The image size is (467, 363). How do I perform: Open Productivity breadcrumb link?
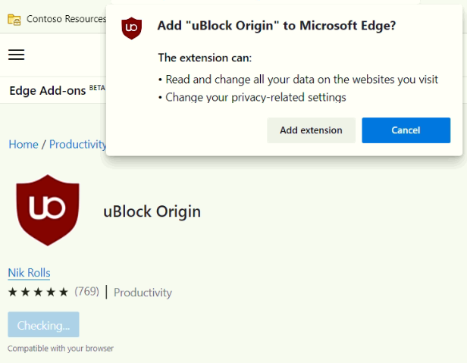(x=78, y=145)
